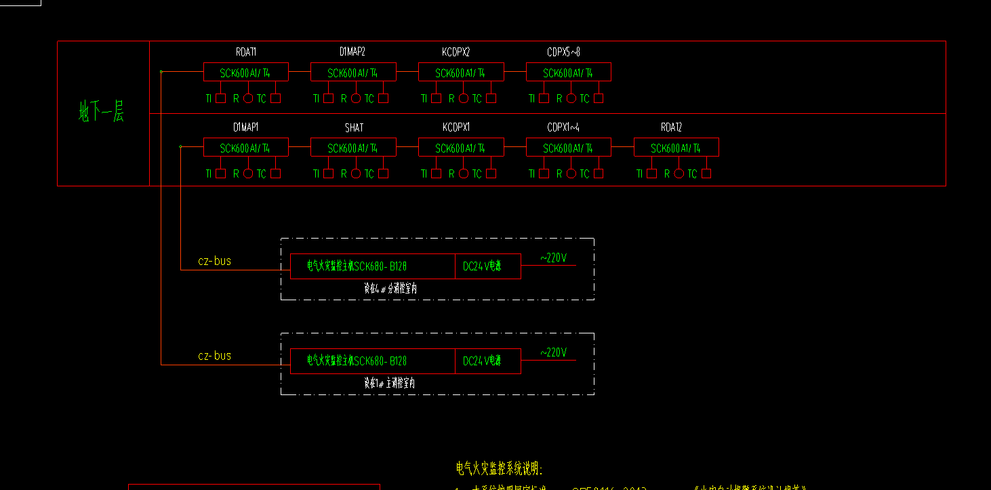Screen dimensions: 991x490
Task: Click the SCK680-B128 host box above 设在1#主消控室内
Action: [x=372, y=361]
